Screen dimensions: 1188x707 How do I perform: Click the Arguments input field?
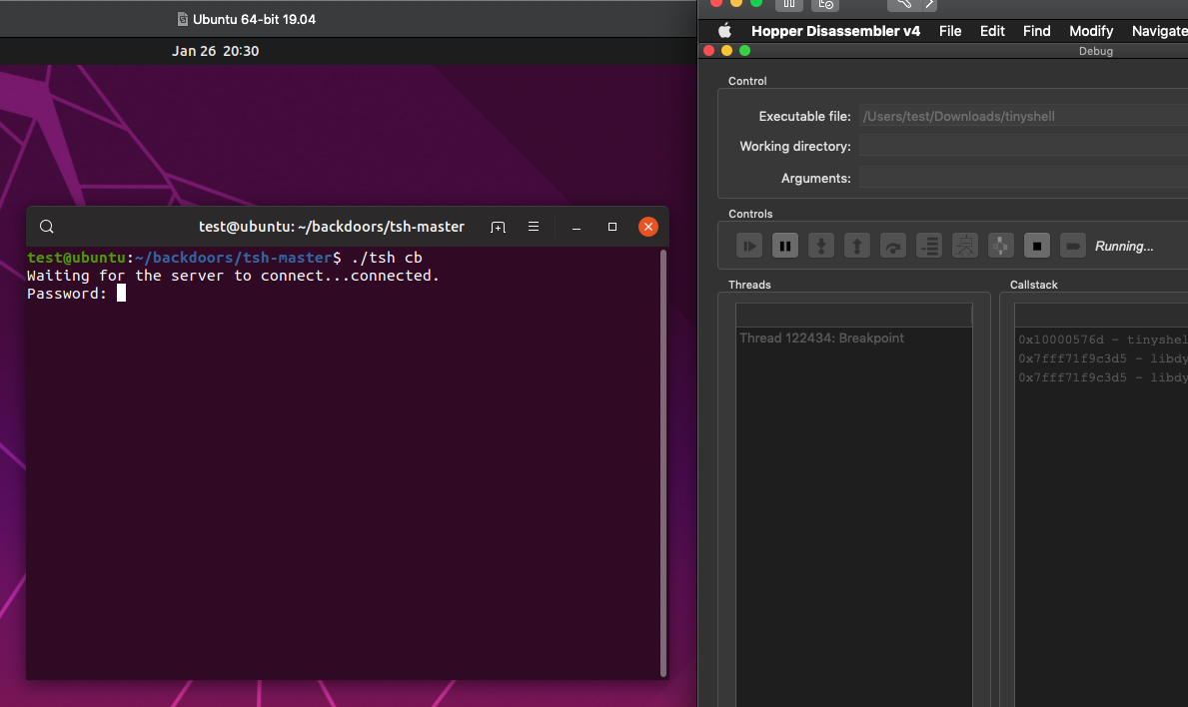[x=1023, y=178]
